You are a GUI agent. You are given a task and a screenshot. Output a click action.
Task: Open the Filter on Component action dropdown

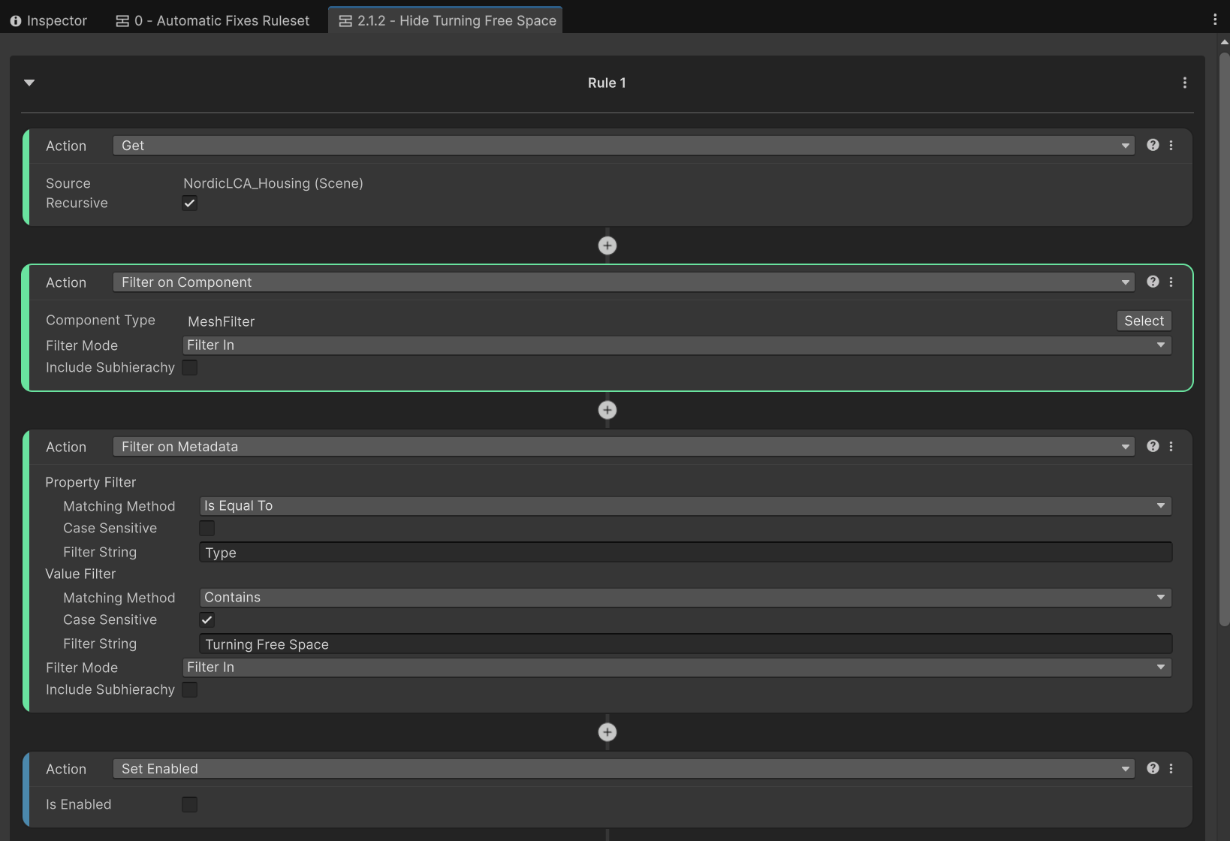click(623, 282)
